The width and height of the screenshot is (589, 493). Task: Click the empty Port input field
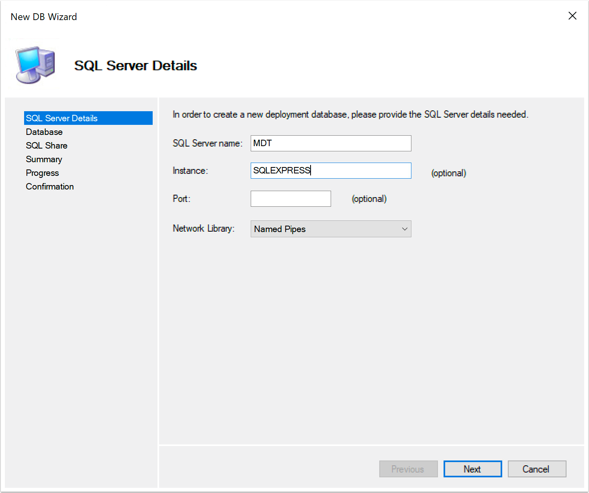(x=290, y=199)
